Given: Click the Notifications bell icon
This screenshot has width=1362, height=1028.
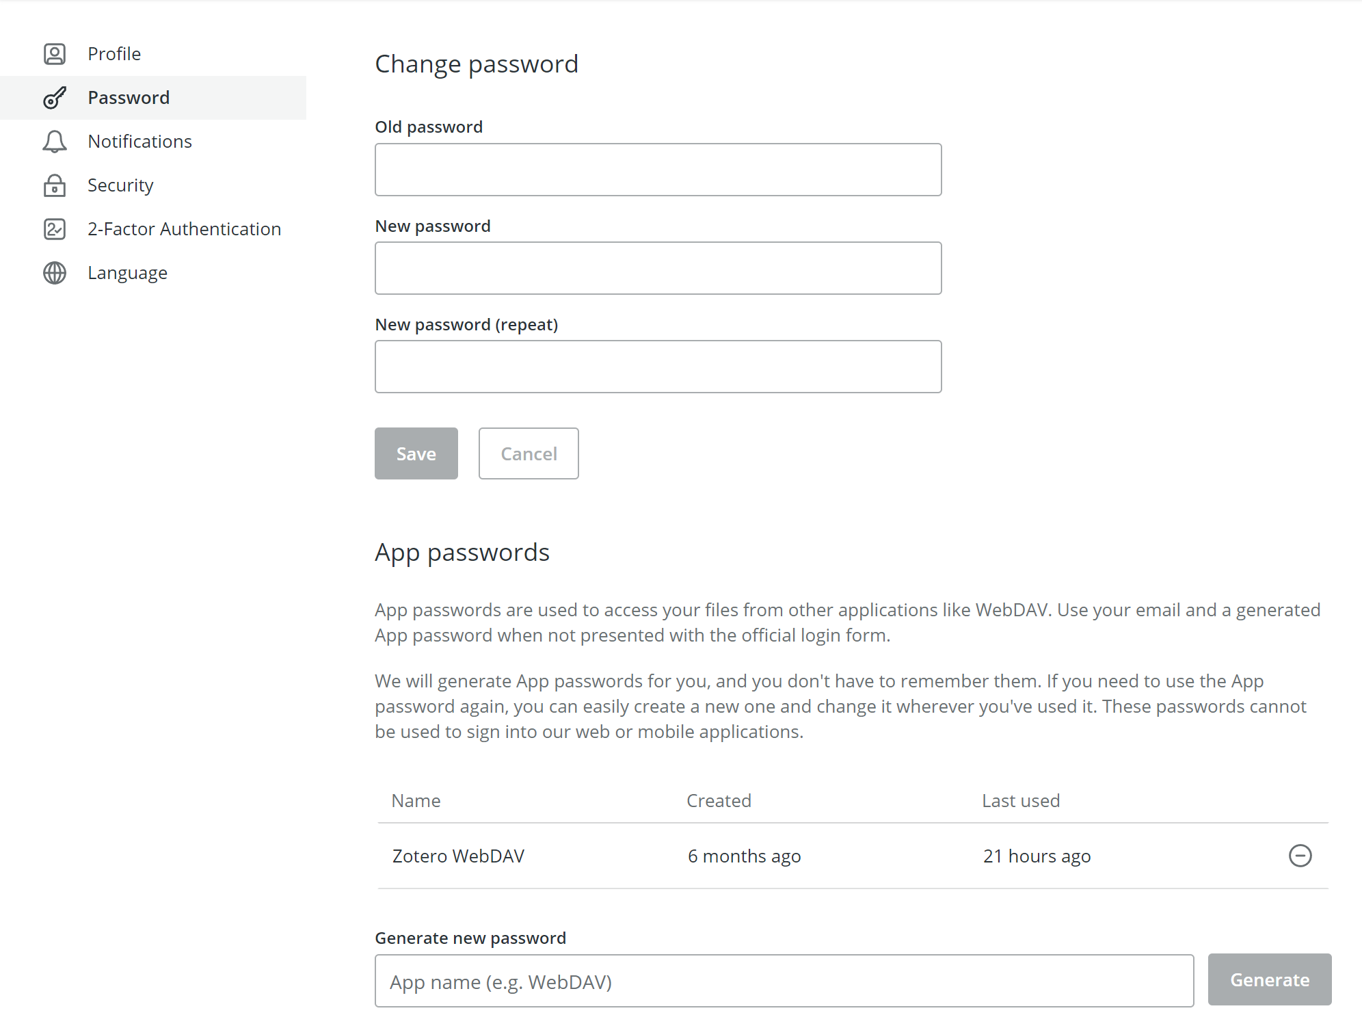Looking at the screenshot, I should (x=55, y=142).
